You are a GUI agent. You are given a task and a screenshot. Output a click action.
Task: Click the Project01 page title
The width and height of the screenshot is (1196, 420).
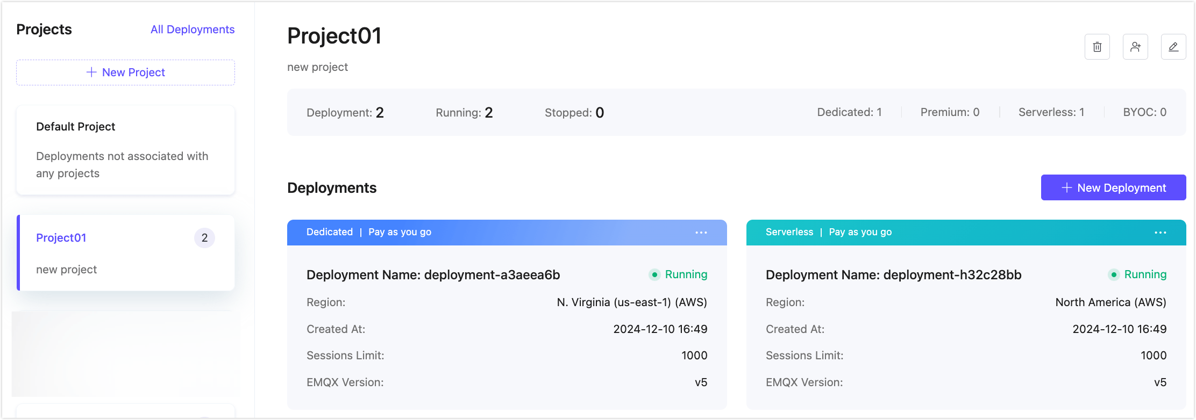pos(334,36)
